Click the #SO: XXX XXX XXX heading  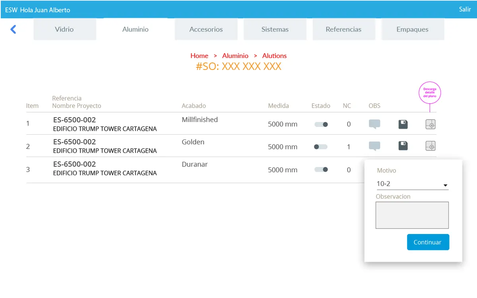coord(238,66)
